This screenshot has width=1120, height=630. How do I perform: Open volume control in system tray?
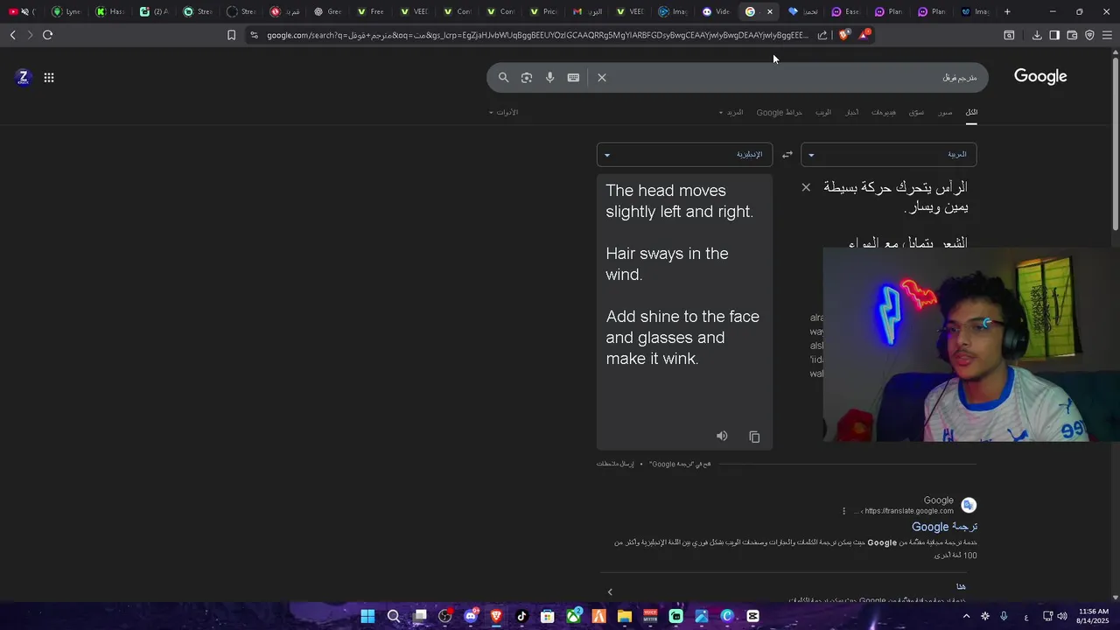(x=1062, y=616)
